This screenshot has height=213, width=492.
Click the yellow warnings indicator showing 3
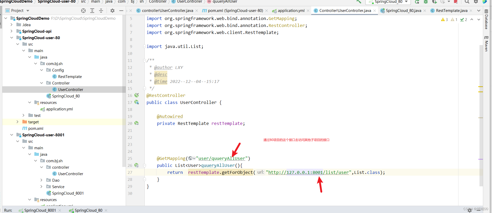point(444,19)
